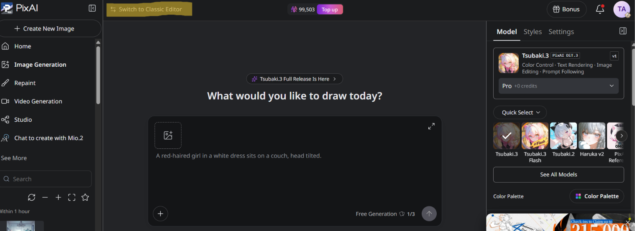Open the Settings tab

tap(561, 32)
